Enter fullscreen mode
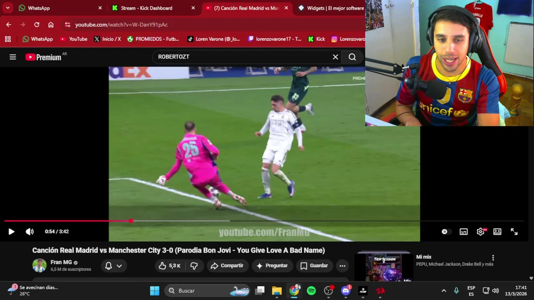 tap(514, 232)
